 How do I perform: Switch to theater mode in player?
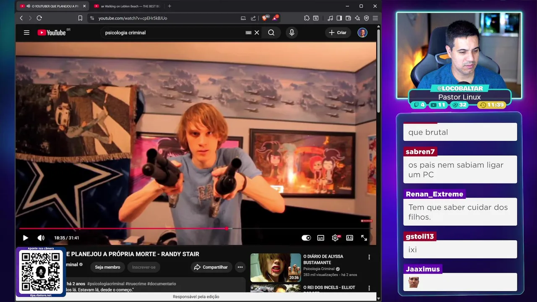pos(349,238)
